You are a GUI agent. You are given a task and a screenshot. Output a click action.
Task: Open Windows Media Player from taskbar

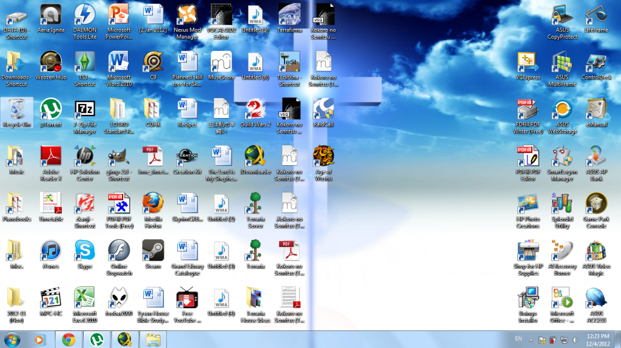(x=39, y=340)
